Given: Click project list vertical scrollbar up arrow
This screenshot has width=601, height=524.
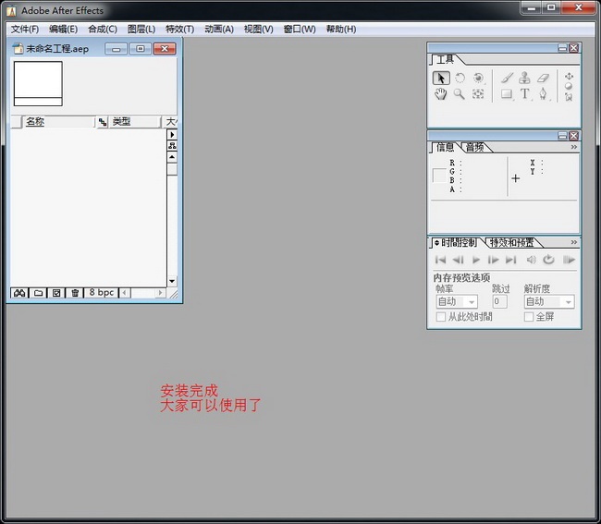Looking at the screenshot, I should click(172, 157).
